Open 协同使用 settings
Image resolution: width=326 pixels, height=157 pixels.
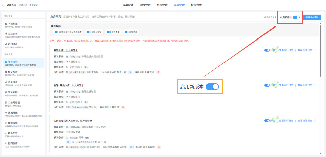[24, 145]
